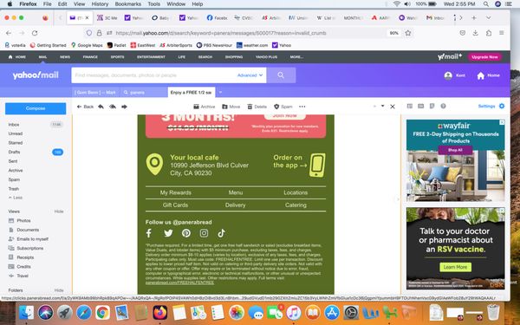Click the Instagram icon in email

click(204, 233)
